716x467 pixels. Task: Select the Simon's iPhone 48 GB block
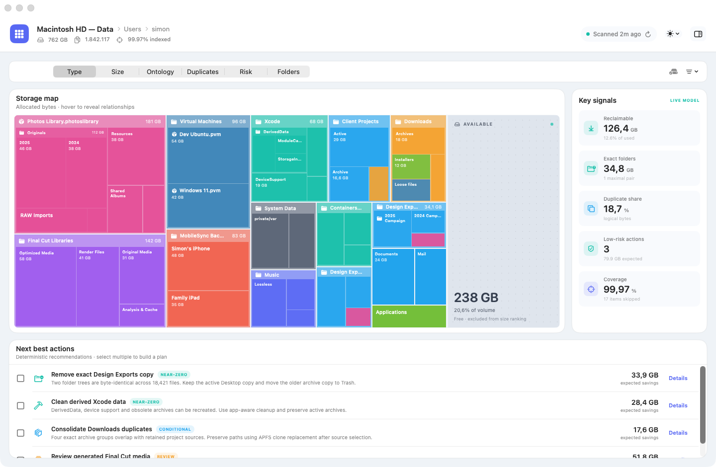pyautogui.click(x=208, y=266)
